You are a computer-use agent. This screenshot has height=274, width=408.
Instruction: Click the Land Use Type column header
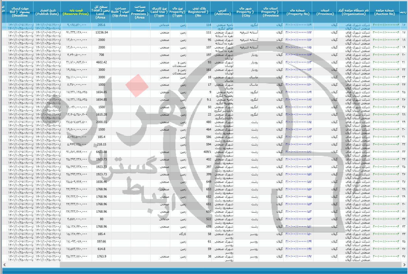(159, 12)
